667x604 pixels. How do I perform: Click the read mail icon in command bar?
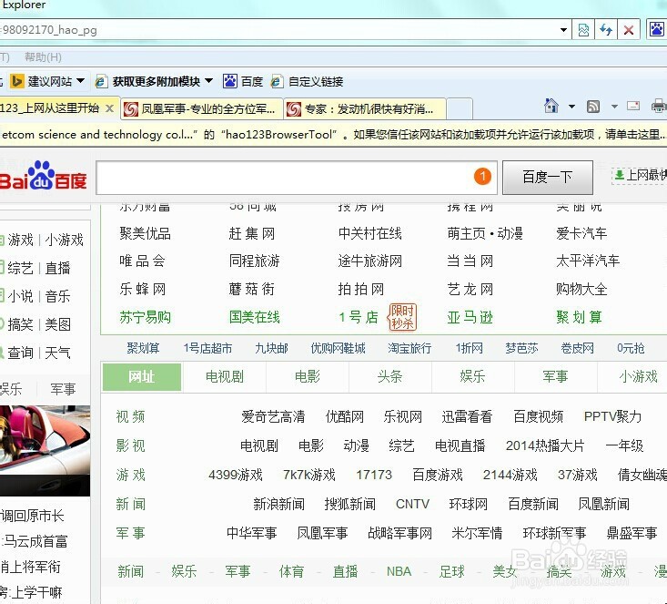633,105
